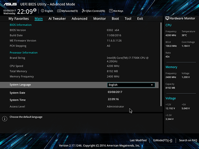Click the Build Date value 11/08/2016
Viewport: 199px width, 149px height.
pos(114,35)
